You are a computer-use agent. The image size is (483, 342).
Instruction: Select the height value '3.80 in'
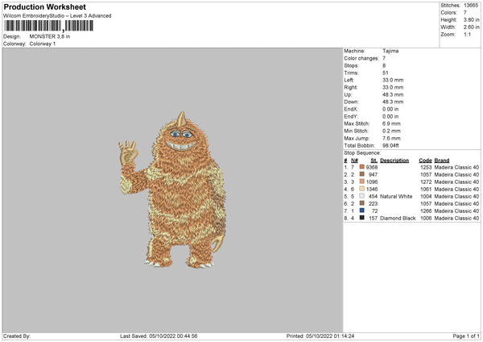click(471, 19)
